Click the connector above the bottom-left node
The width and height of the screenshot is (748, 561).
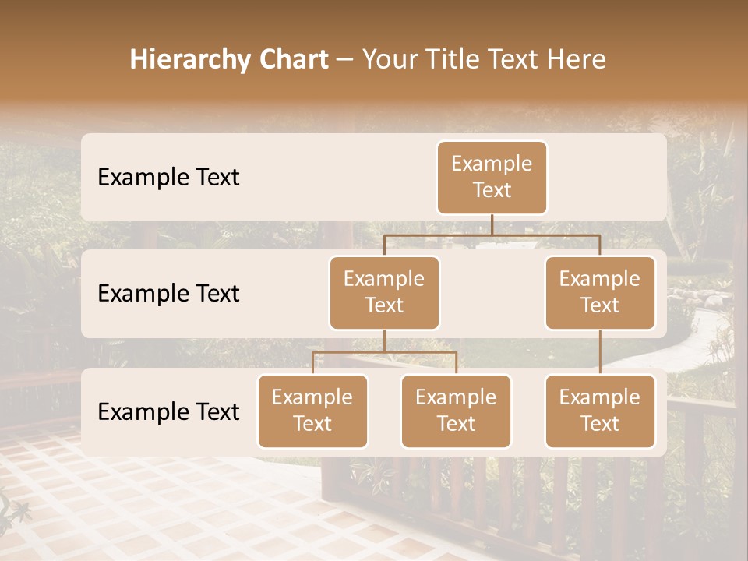[312, 362]
